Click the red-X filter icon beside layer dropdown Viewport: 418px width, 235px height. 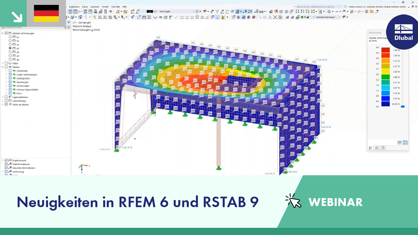(x=344, y=17)
